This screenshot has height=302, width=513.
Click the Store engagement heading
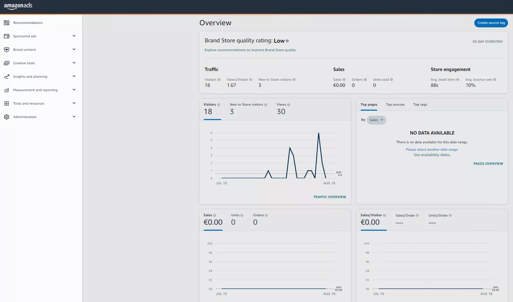(x=450, y=70)
